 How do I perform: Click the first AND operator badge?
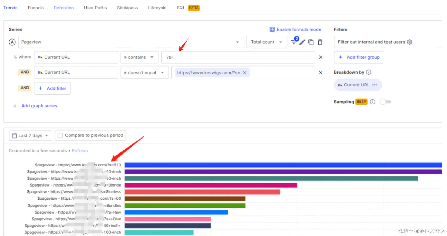[x=25, y=72]
